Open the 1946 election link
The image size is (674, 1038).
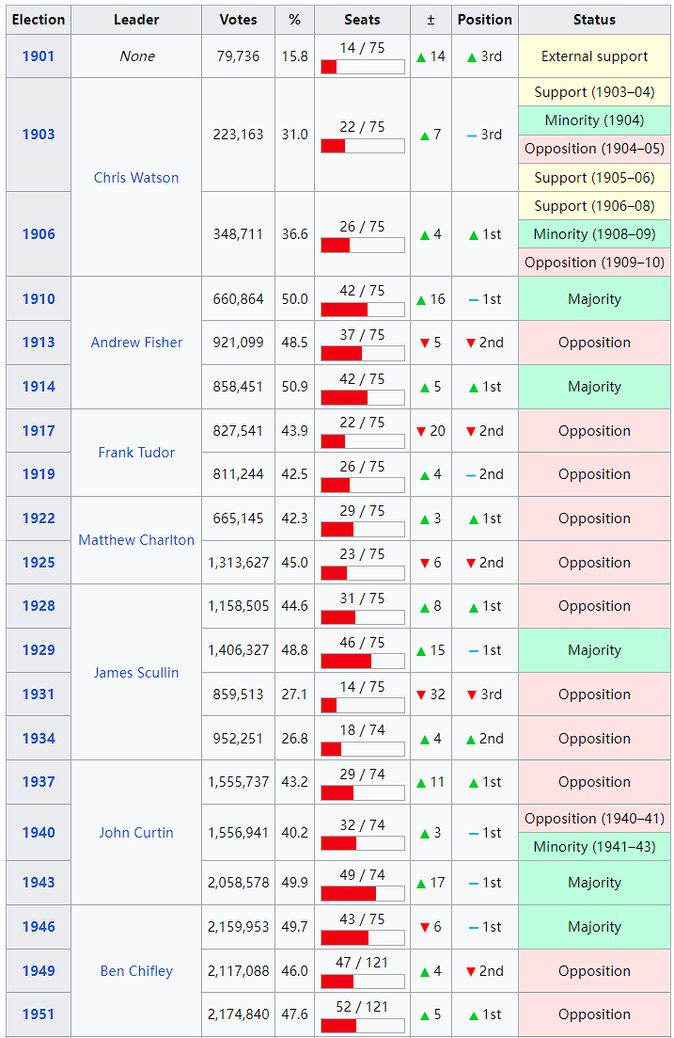click(x=39, y=927)
